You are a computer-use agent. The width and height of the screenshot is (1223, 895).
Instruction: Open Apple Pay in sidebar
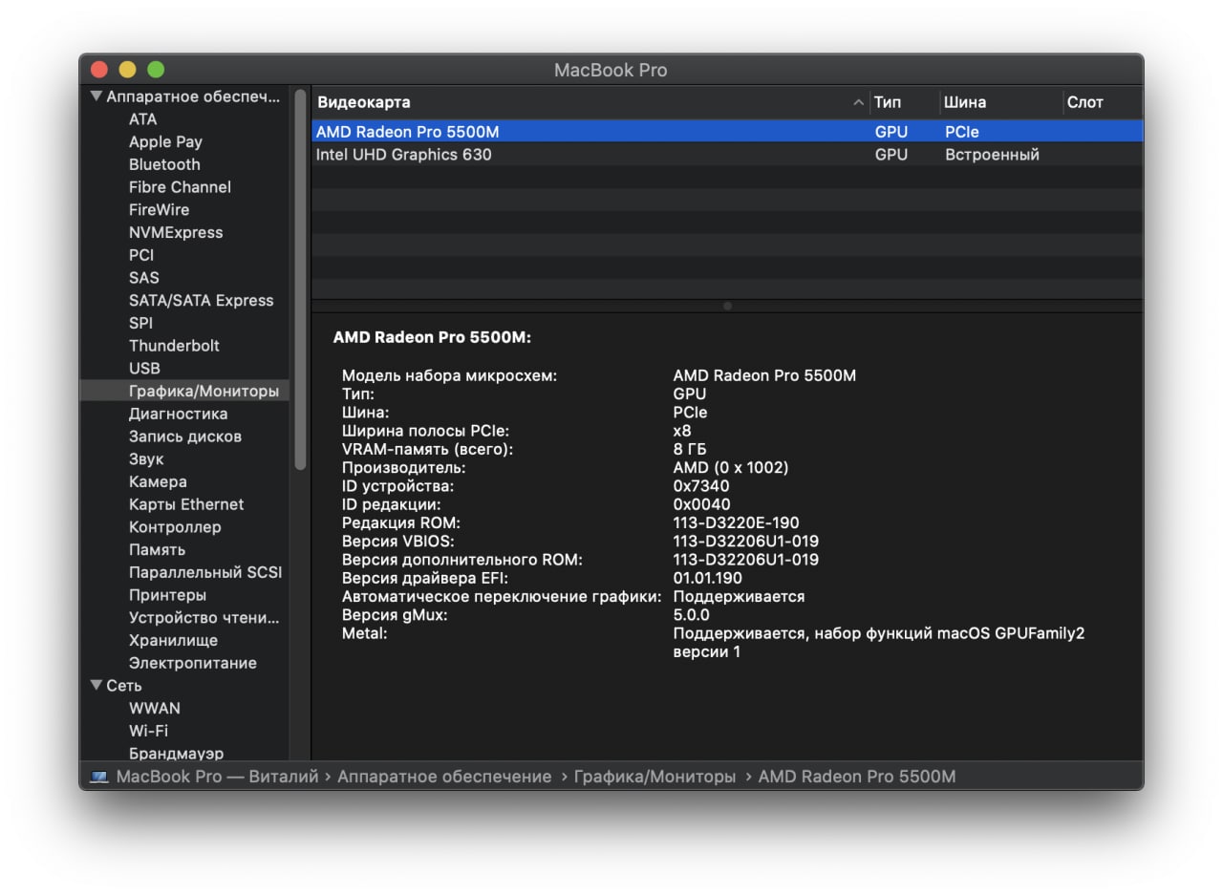165,141
